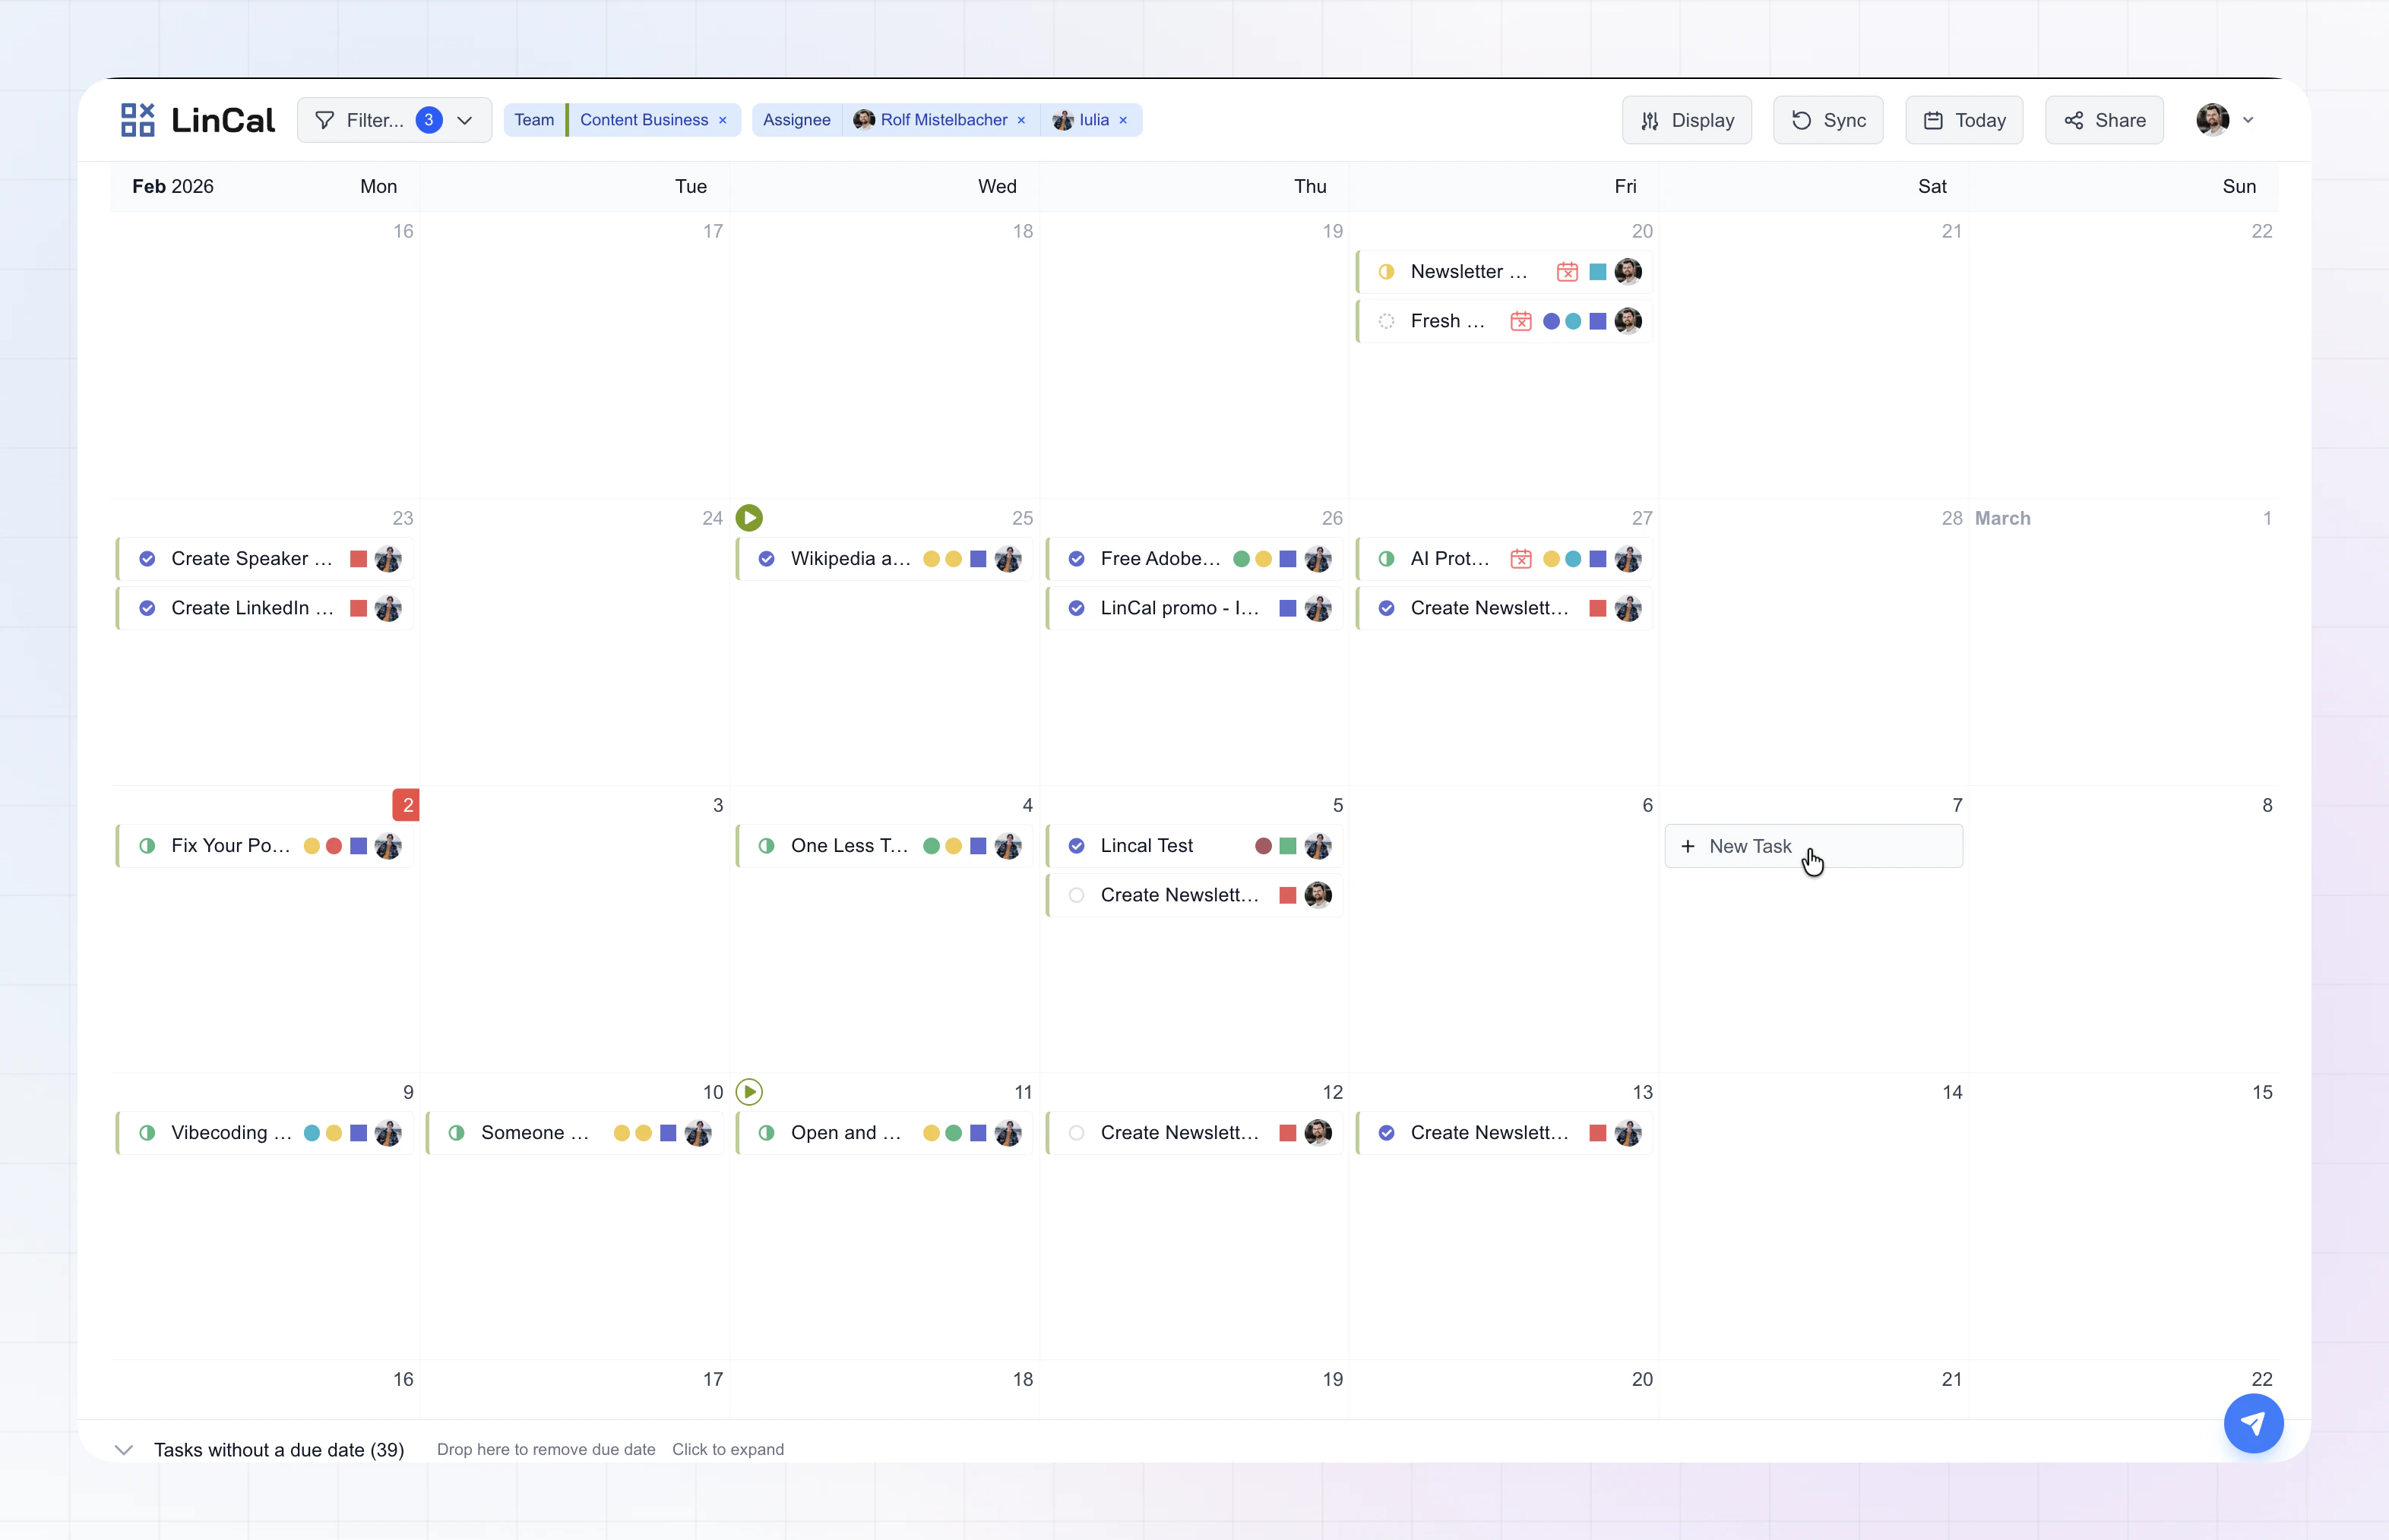Click the play icon on March 10
The height and width of the screenshot is (1540, 2389).
click(749, 1091)
